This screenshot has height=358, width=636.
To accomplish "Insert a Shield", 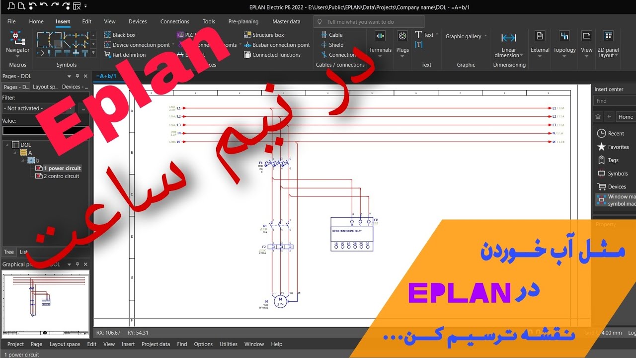I will click(332, 45).
